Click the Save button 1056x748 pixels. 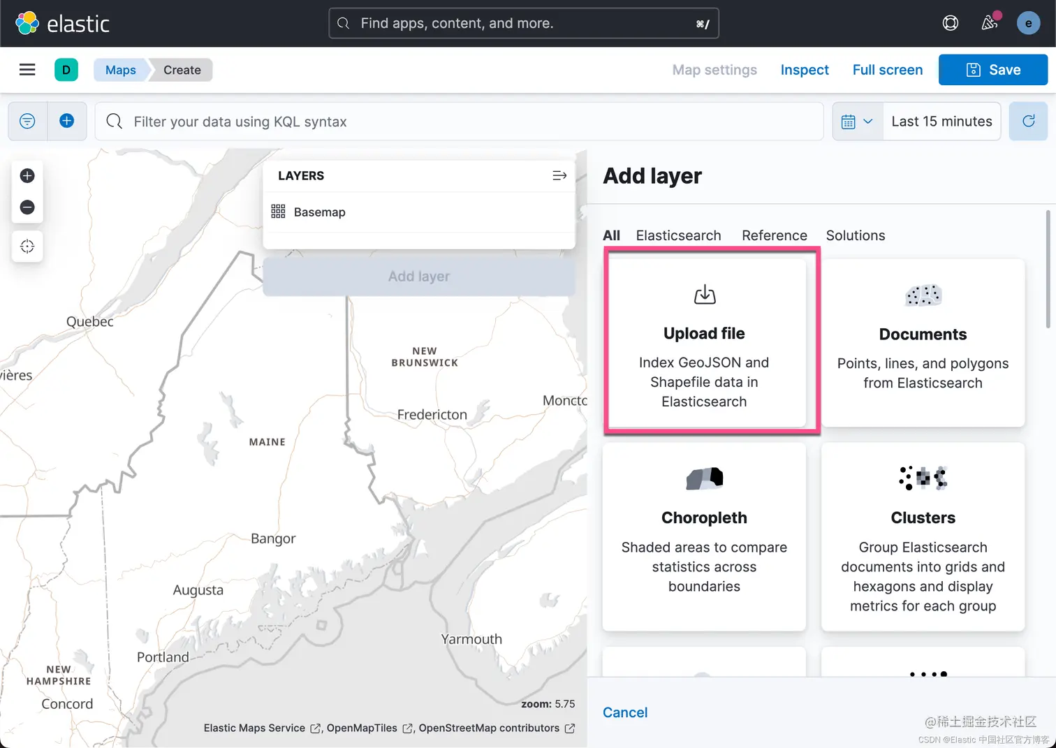point(993,70)
